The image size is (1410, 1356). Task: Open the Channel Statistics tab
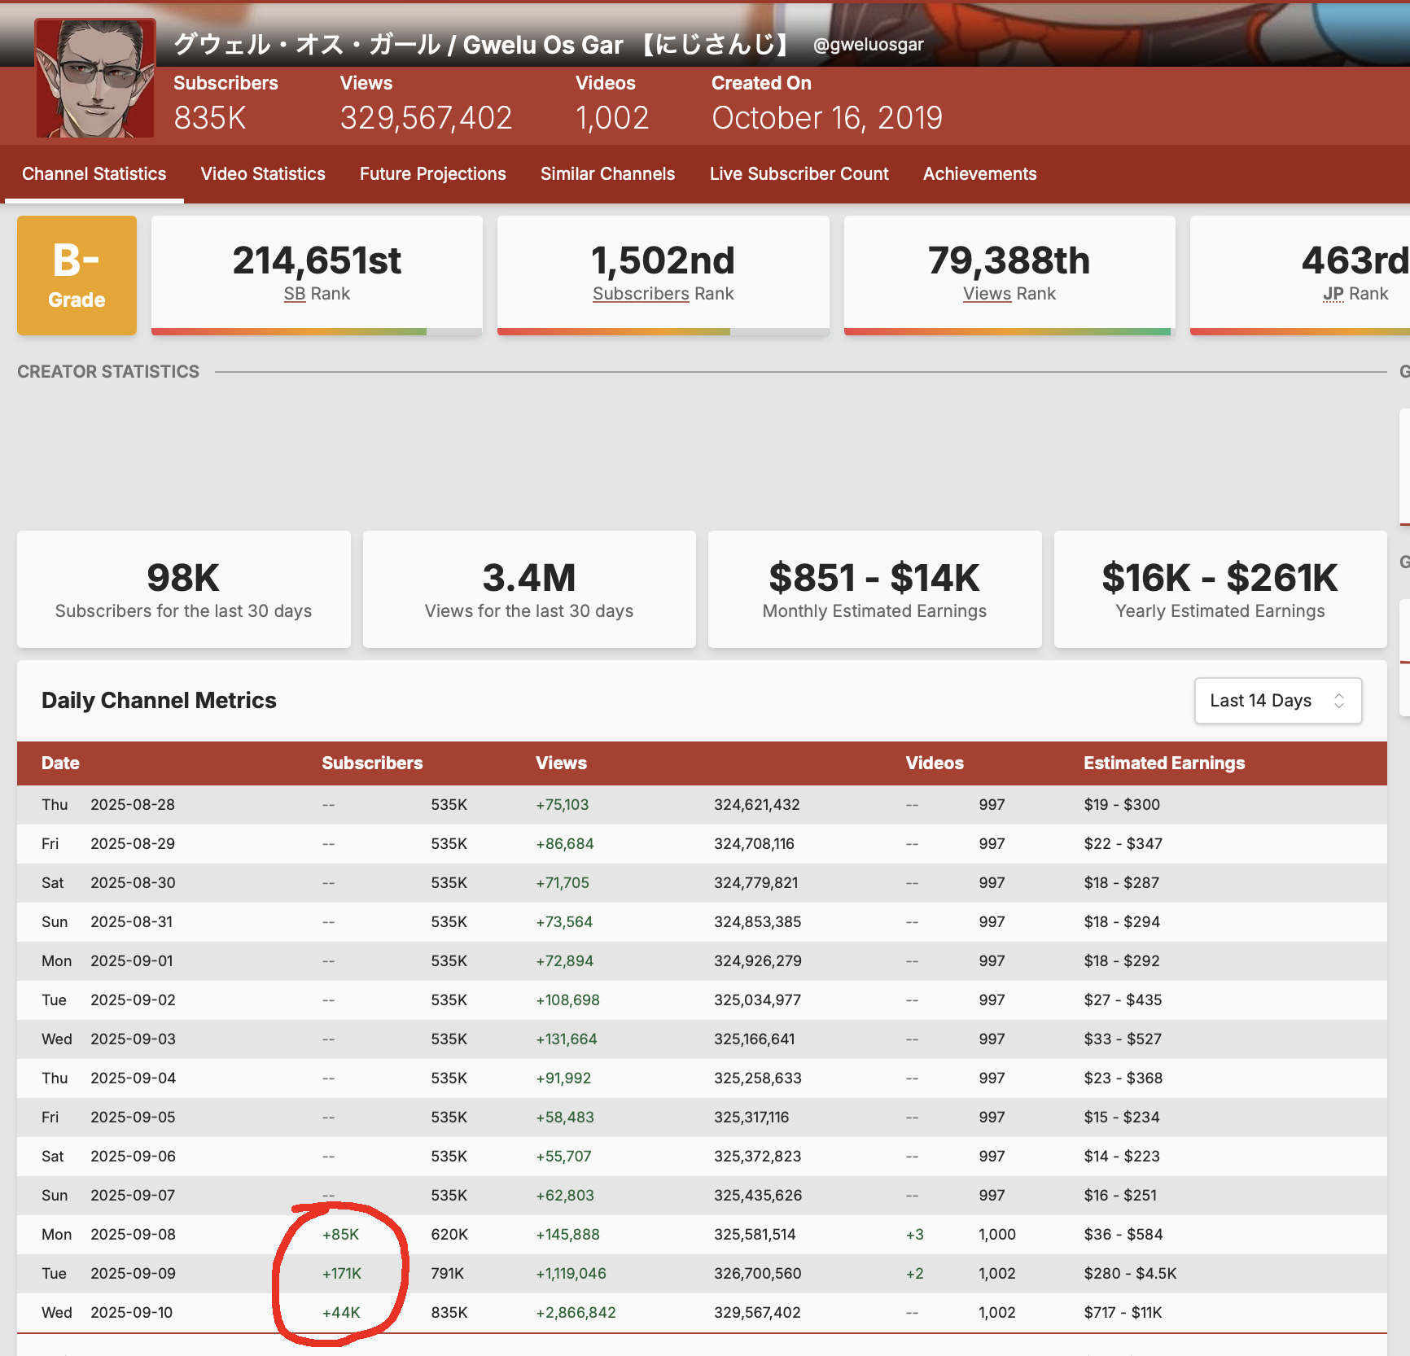[94, 174]
